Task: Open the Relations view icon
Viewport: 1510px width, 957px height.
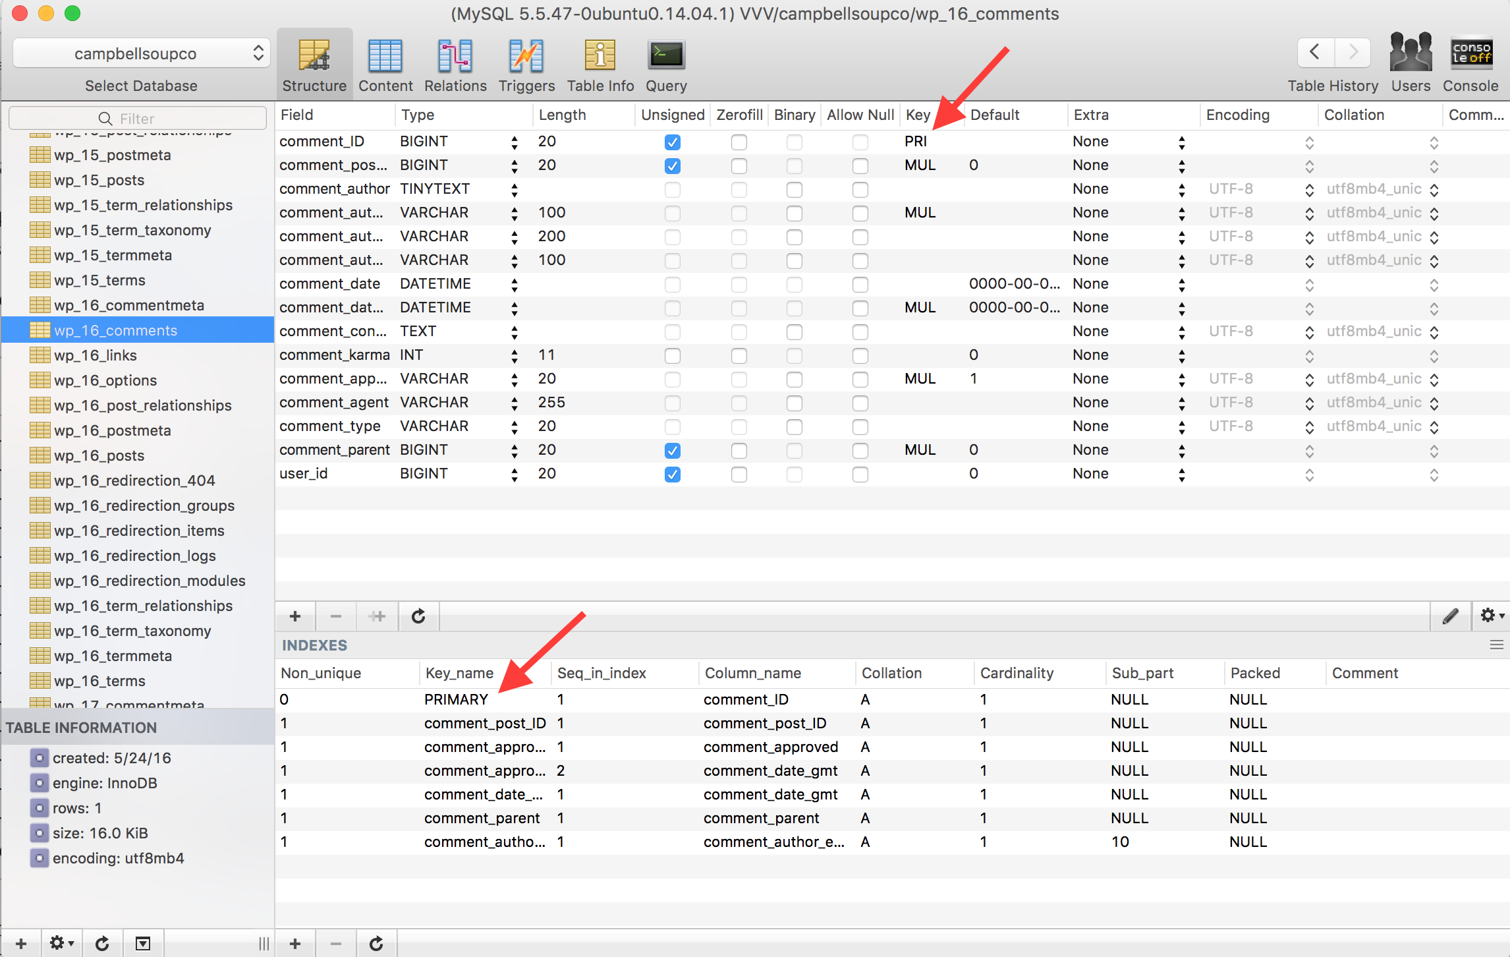Action: pos(455,56)
